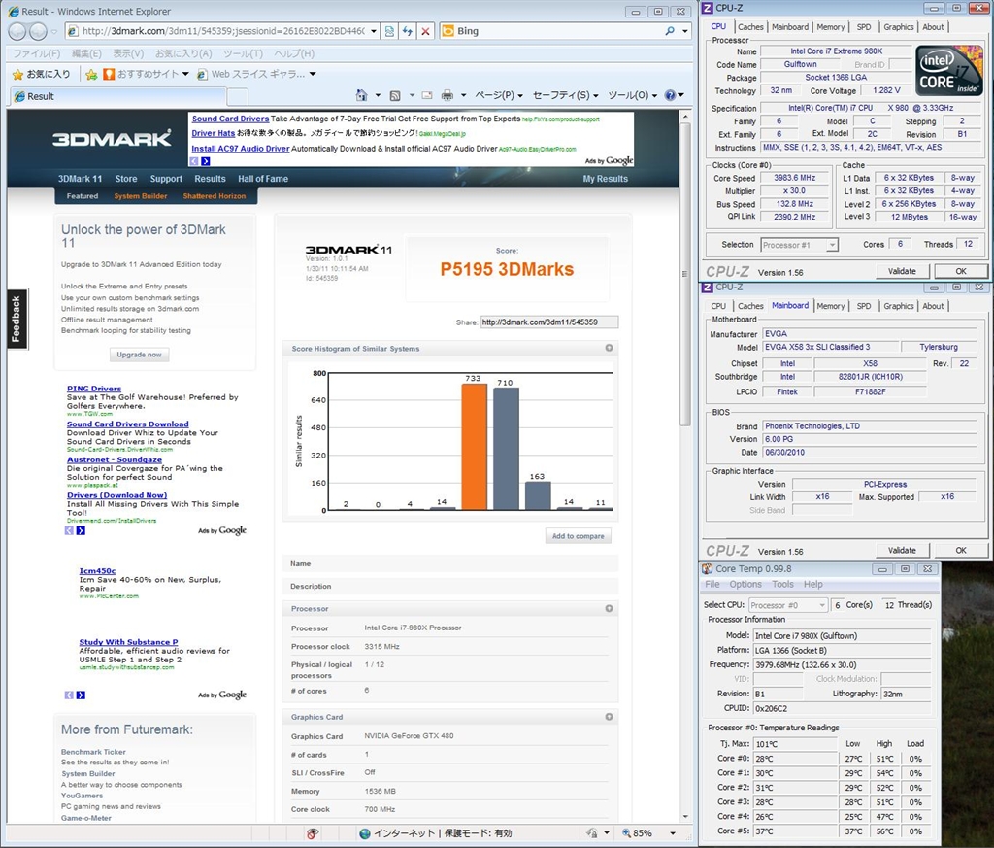Click the IE Forward navigation button
The width and height of the screenshot is (994, 848).
(x=38, y=31)
